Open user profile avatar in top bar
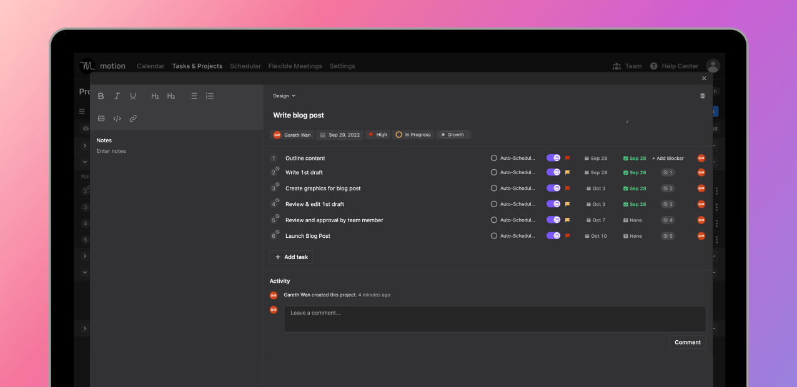 point(713,66)
